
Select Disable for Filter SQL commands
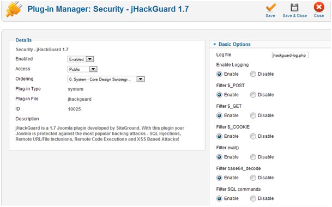point(253,198)
